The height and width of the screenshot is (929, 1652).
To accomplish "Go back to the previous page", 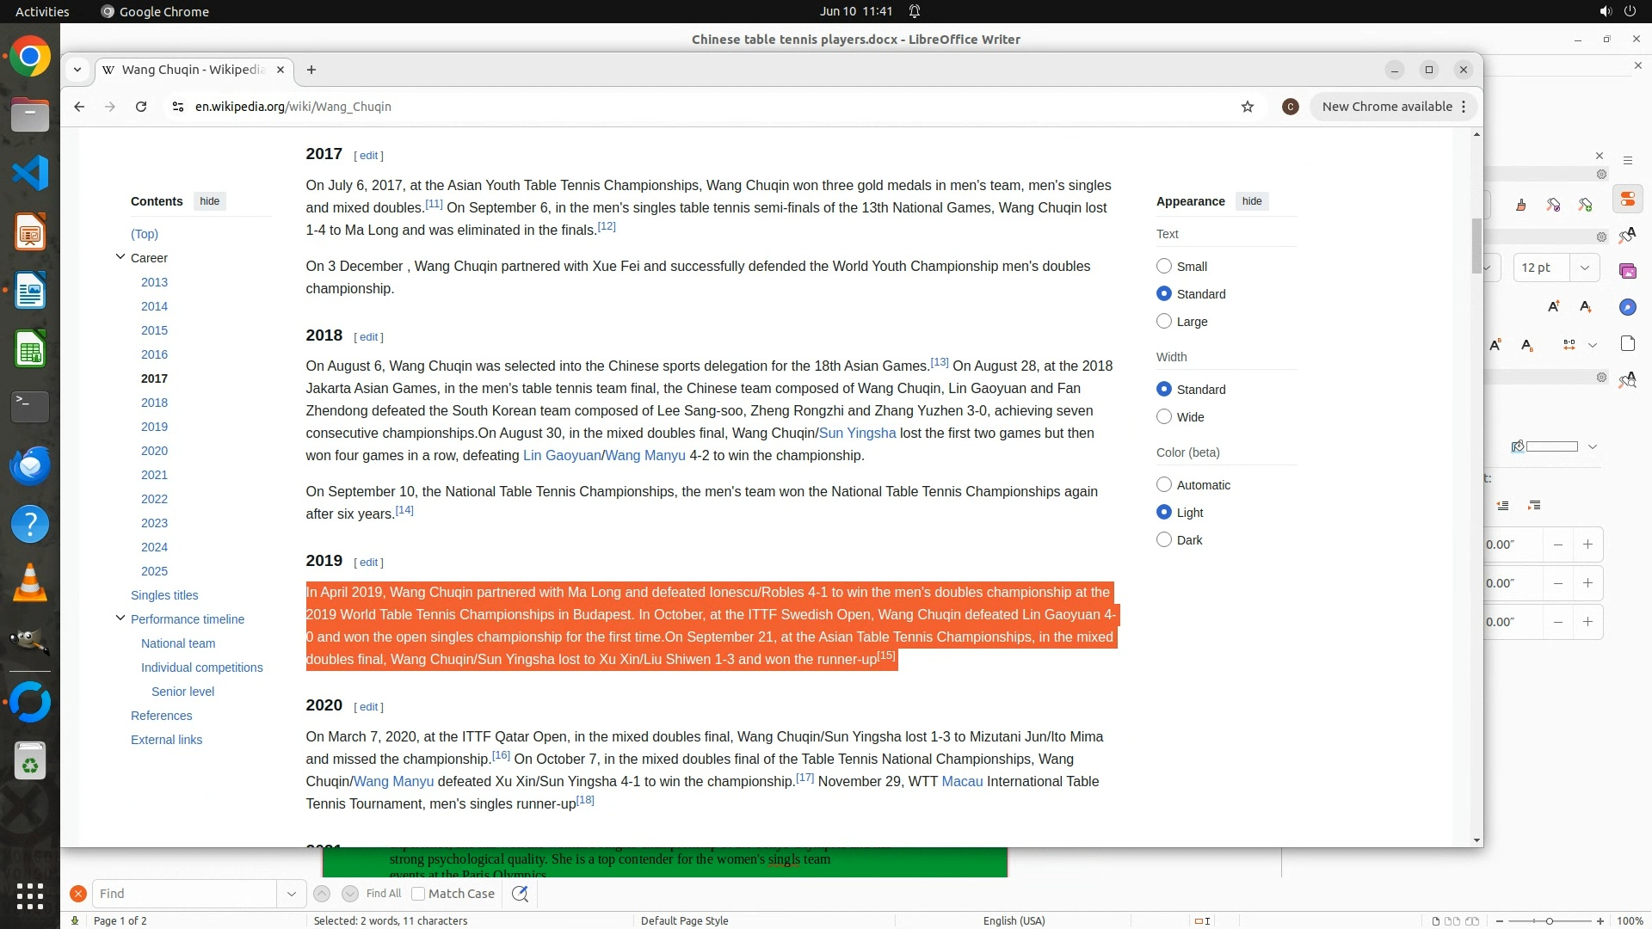I will pos(79,107).
